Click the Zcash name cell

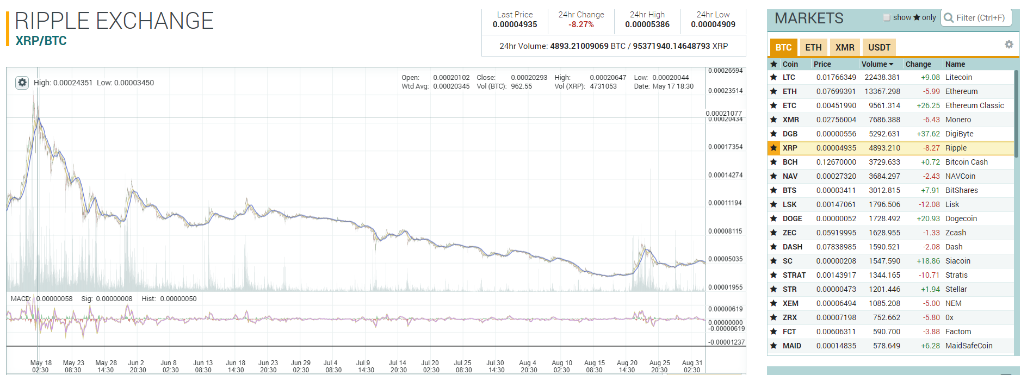coord(956,233)
